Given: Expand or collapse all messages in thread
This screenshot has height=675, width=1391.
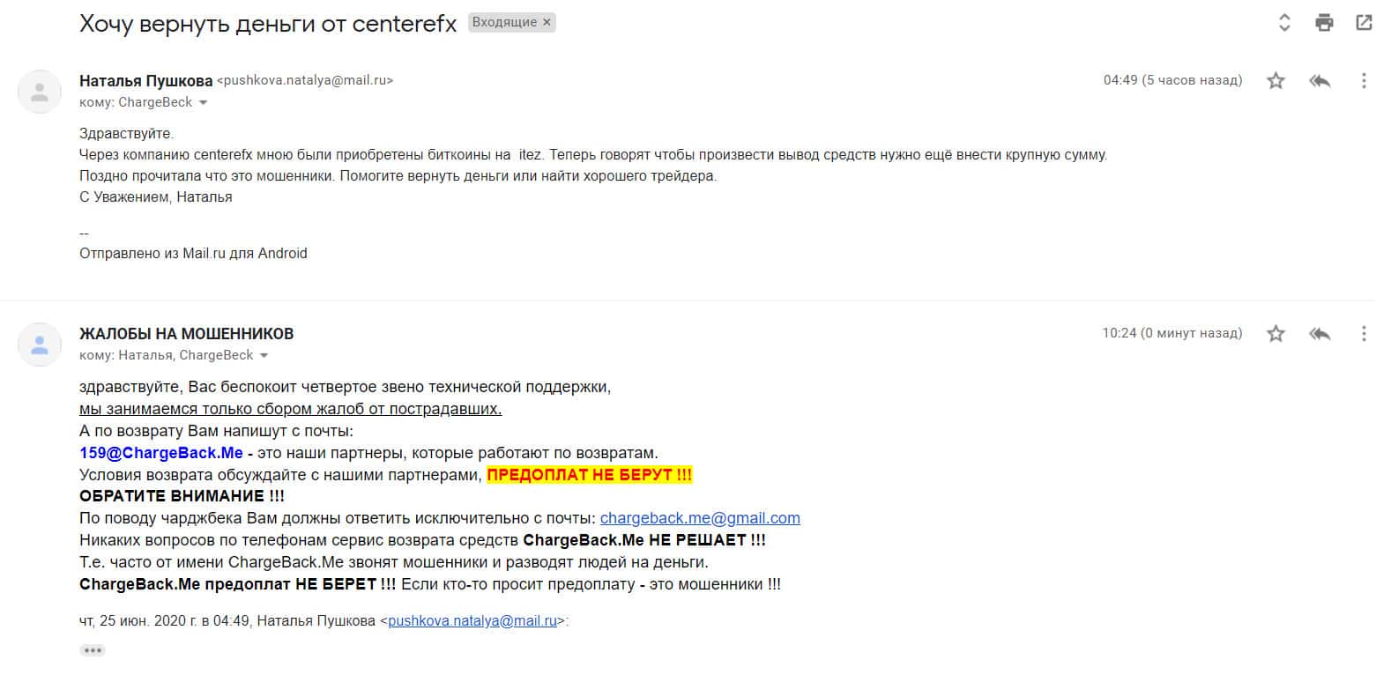Looking at the screenshot, I should (1284, 23).
